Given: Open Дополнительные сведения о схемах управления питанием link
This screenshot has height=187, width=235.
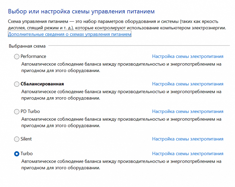Looking at the screenshot, I should coord(70,34).
